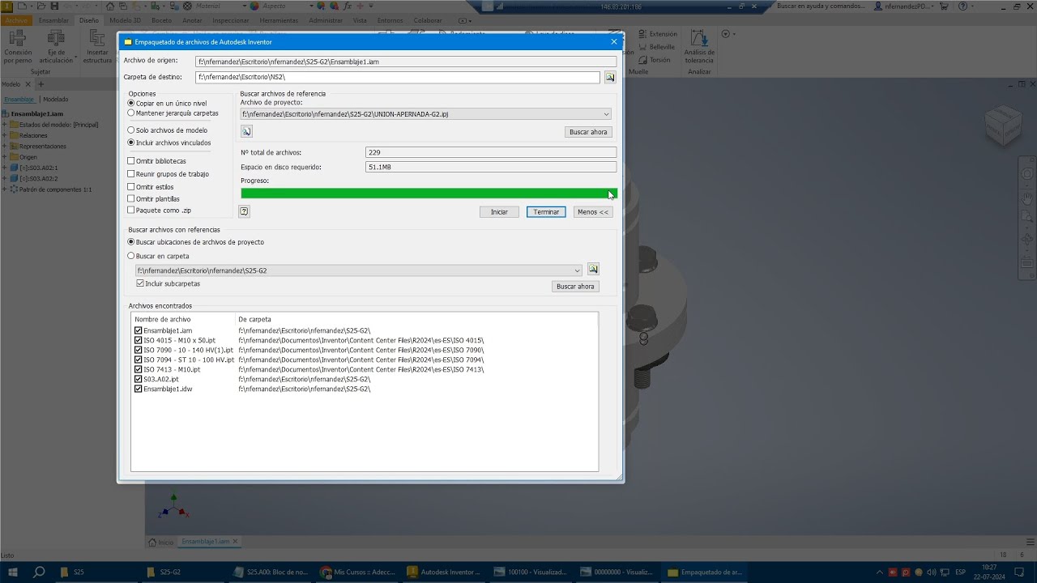Enable Omitir estilos checkbox
The image size is (1037, 583).
tap(131, 187)
